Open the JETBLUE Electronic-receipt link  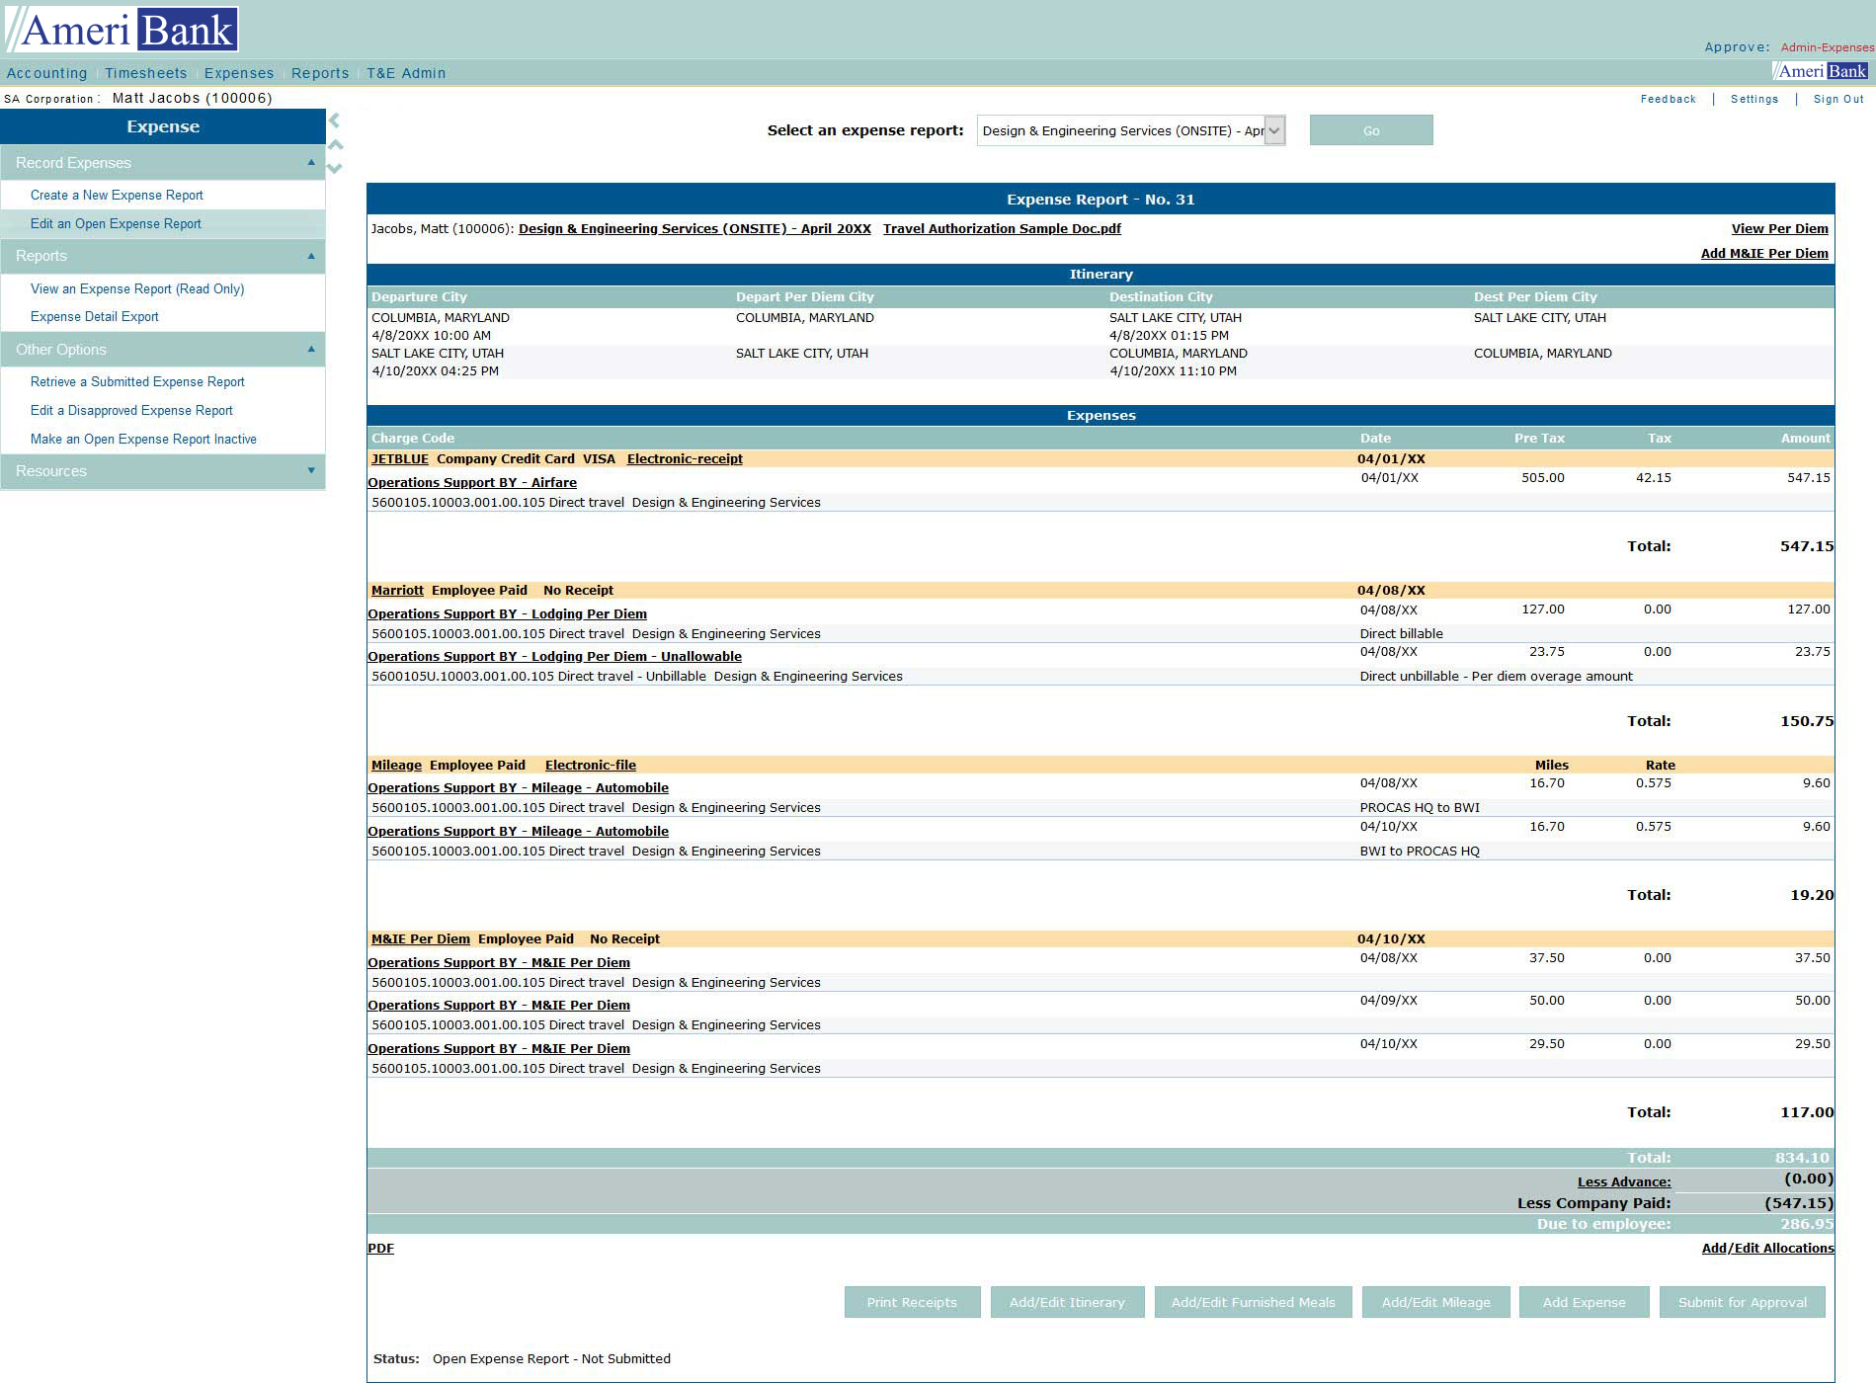click(685, 458)
